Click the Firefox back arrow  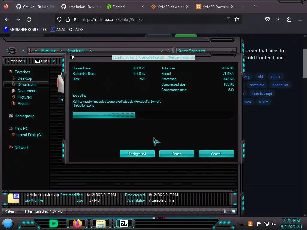(7, 19)
